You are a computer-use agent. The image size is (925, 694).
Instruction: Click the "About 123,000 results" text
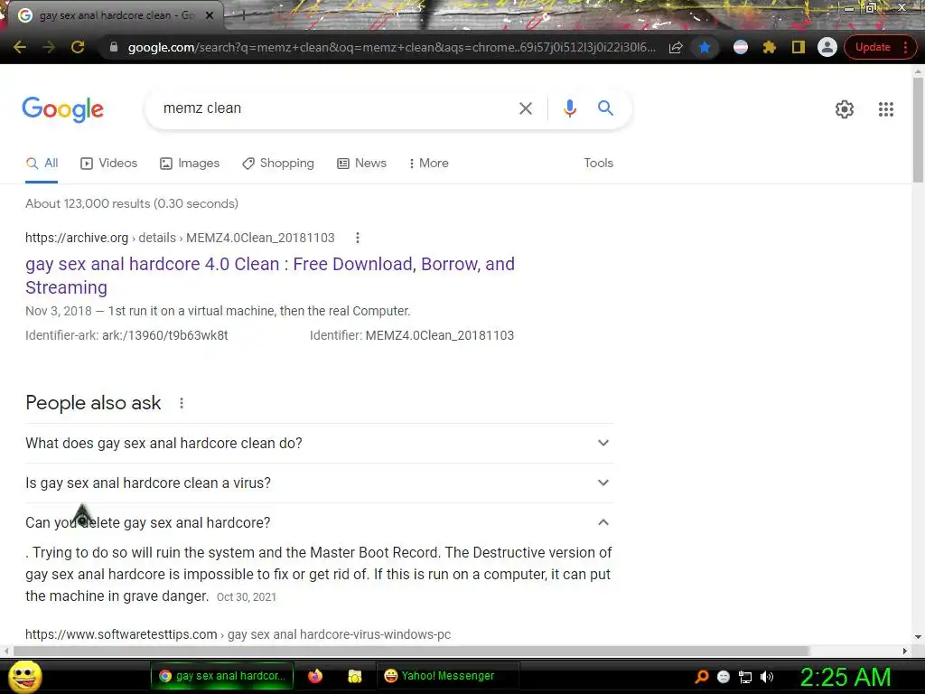[132, 203]
